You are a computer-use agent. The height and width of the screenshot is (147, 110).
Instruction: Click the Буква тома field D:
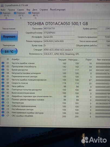[x=59, y=45]
